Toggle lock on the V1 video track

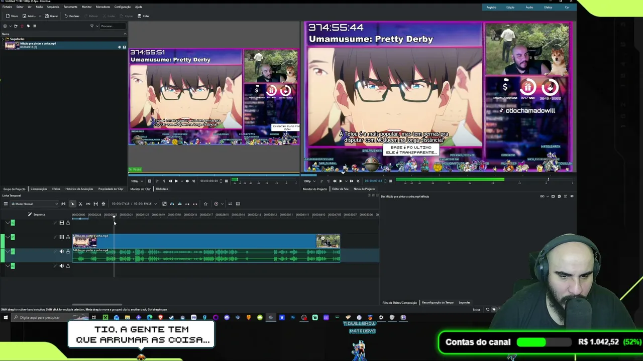pos(68,237)
